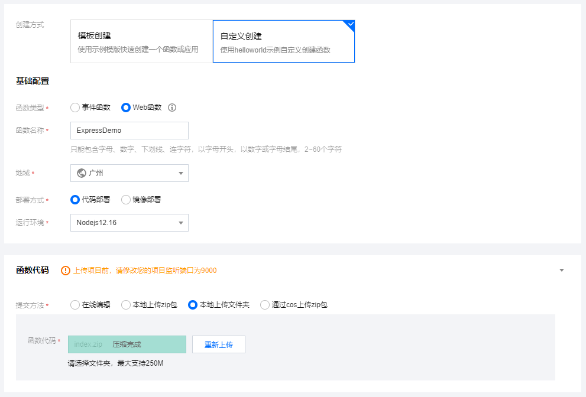586x397 pixels.
Task: Click the ExpressDemo function name field
Action: 129,131
